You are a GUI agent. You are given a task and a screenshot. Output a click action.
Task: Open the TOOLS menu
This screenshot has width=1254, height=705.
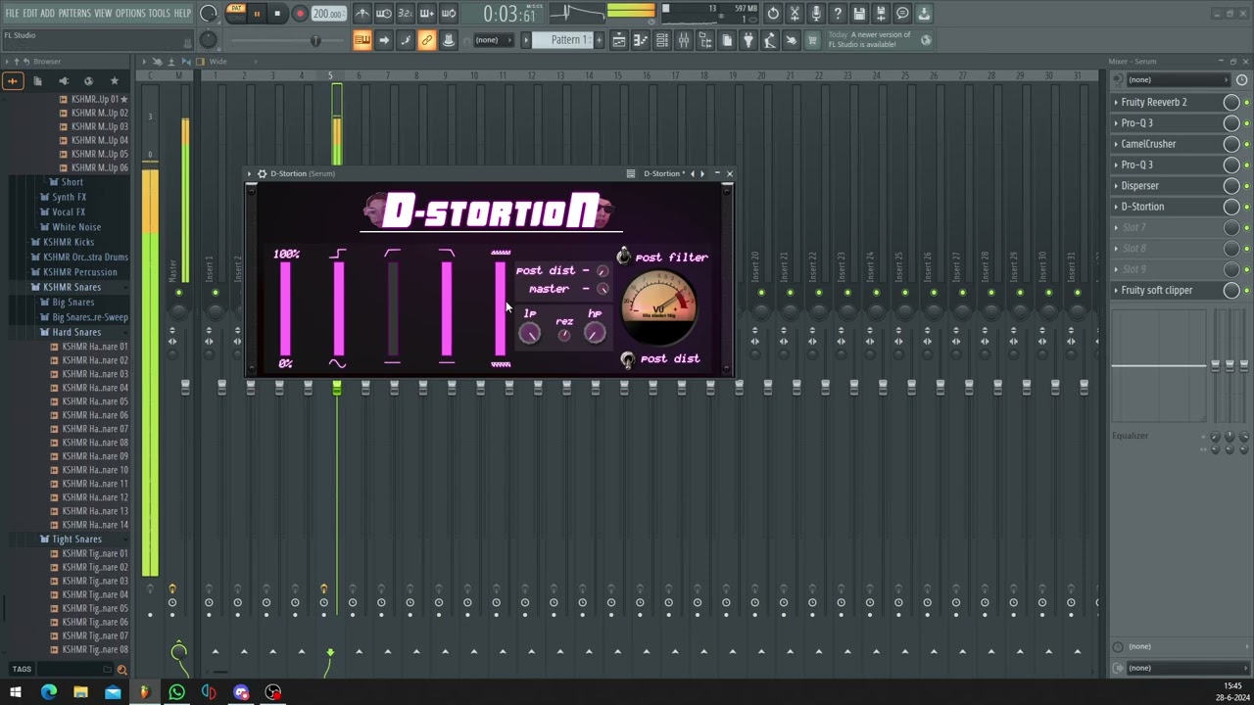[x=160, y=14]
